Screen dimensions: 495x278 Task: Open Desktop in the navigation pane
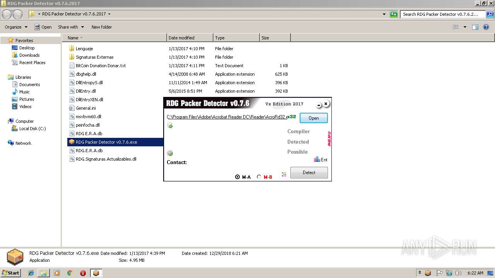pyautogui.click(x=27, y=48)
